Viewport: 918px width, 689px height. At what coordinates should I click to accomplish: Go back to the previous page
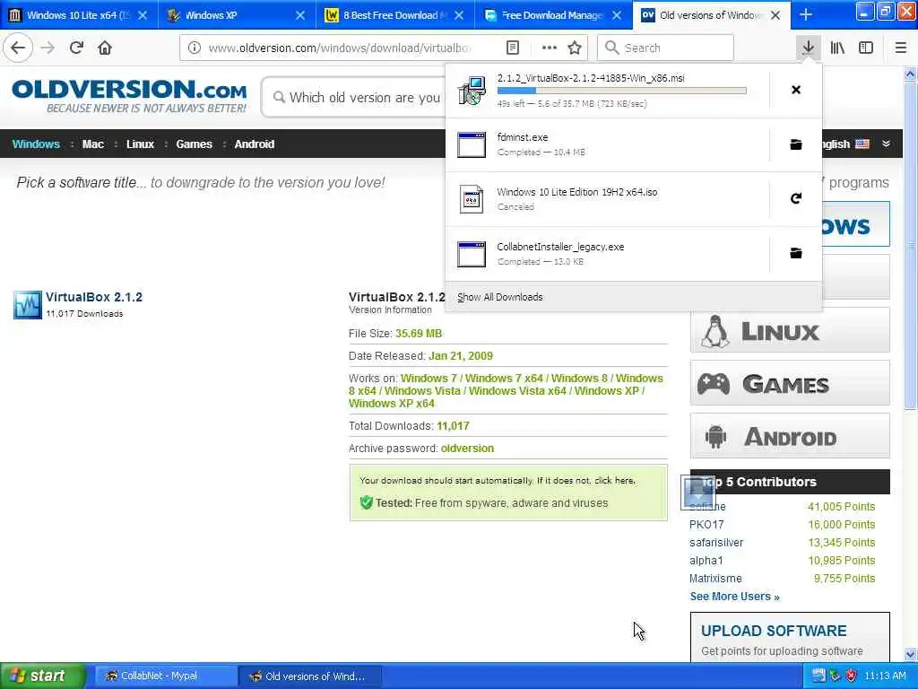point(18,48)
